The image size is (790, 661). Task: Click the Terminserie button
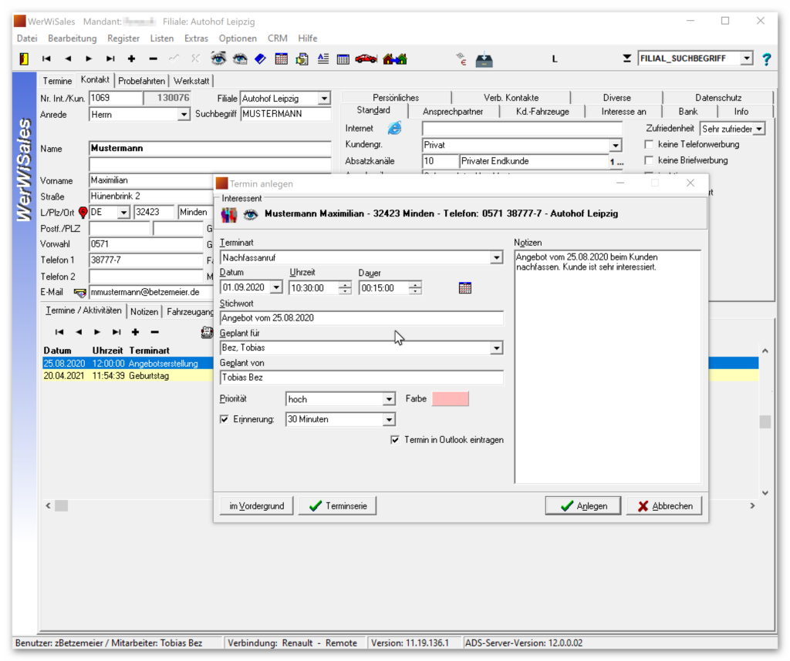337,506
